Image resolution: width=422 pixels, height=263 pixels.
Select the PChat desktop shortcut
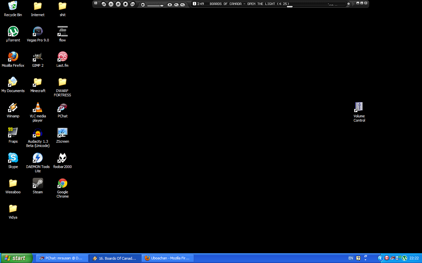pos(62,110)
